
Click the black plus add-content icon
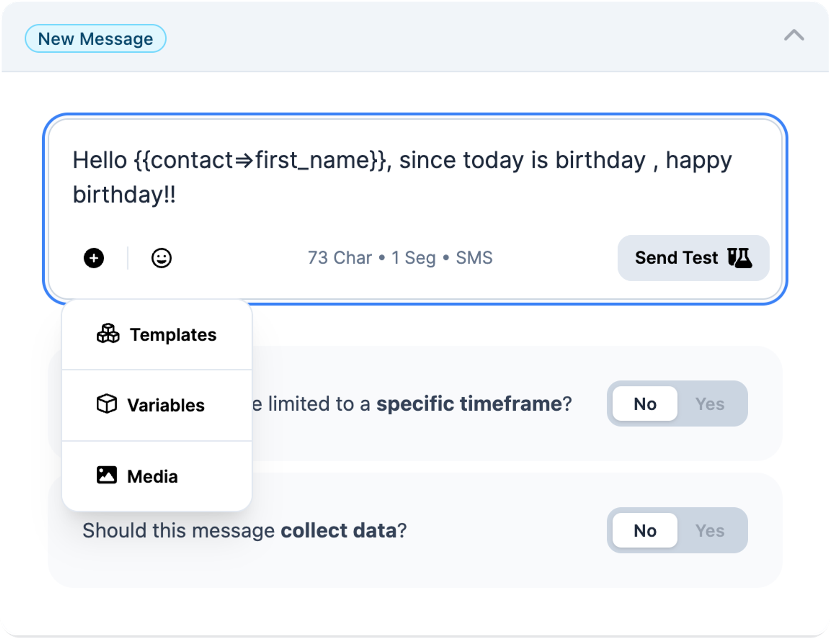click(x=94, y=258)
